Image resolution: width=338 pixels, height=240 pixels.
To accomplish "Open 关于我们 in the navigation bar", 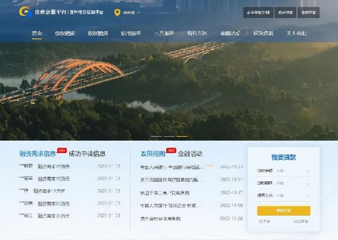I will coord(296,33).
